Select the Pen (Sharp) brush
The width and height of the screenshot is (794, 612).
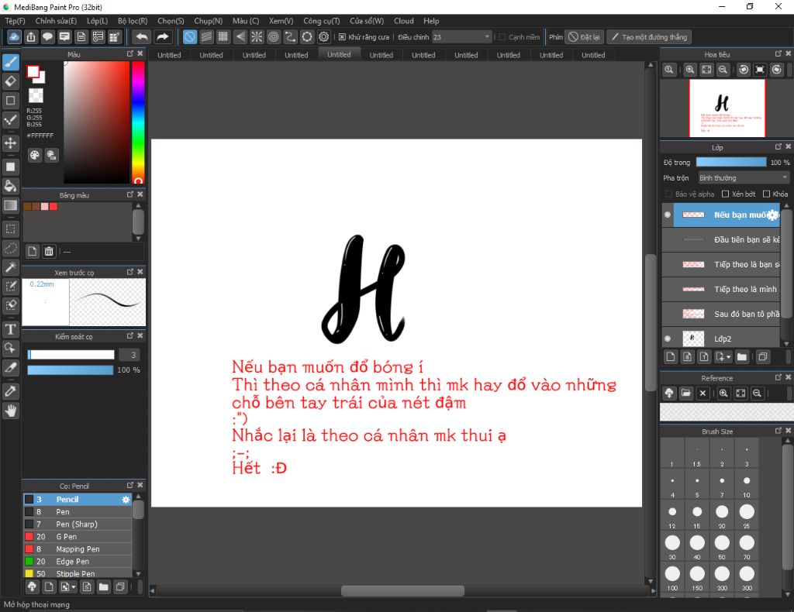pos(78,524)
